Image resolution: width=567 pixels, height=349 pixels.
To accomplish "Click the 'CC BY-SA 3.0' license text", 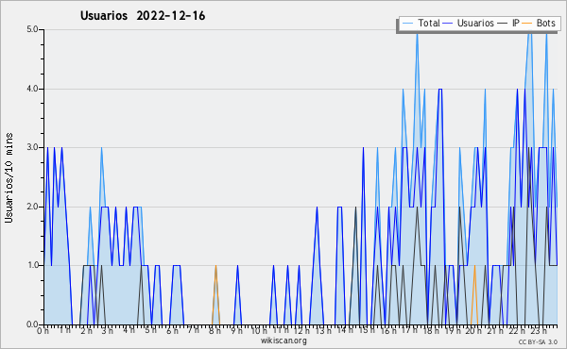I will 538,342.
